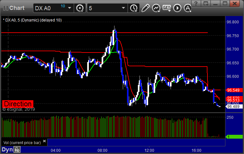Click the 16:00 time axis label
The image size is (244, 154).
(196, 150)
